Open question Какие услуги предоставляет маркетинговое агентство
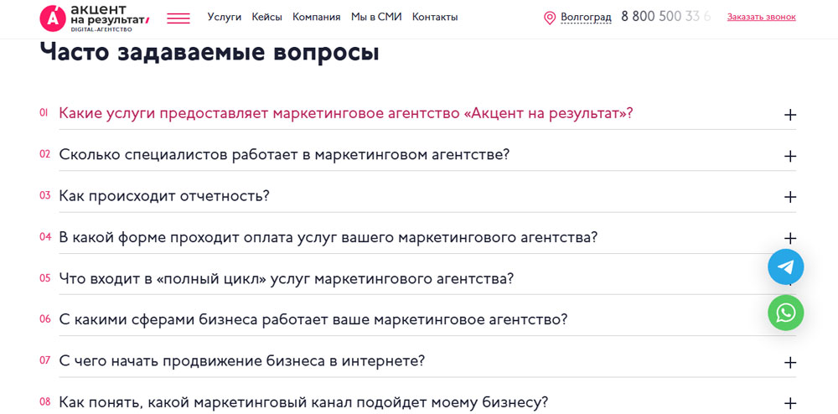 coord(346,114)
